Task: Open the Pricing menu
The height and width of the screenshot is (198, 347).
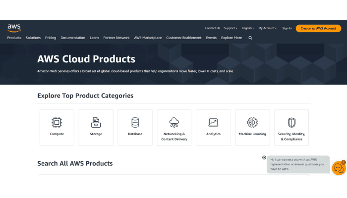Action: [51, 38]
